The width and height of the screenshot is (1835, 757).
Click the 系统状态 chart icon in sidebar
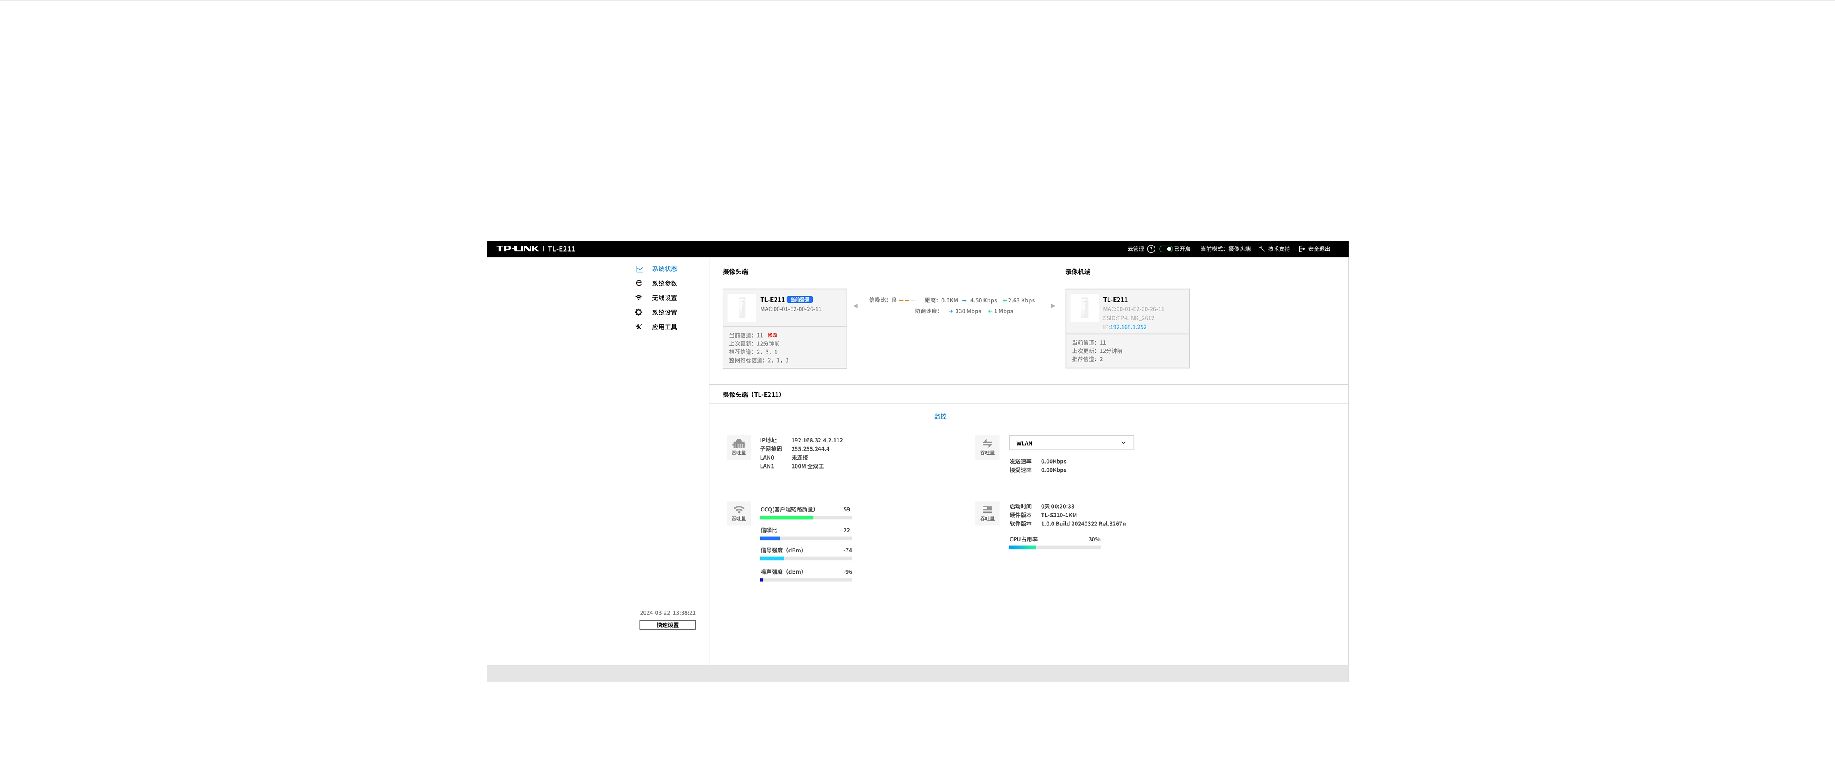point(639,269)
